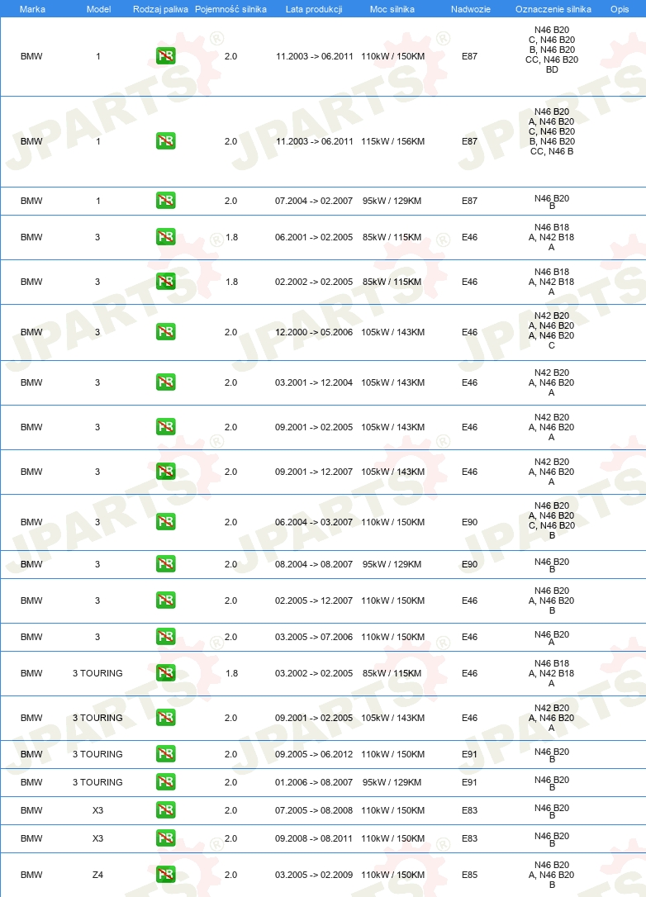Click the petrol fuel icon in the Z4 row
The height and width of the screenshot is (897, 646).
point(166,874)
